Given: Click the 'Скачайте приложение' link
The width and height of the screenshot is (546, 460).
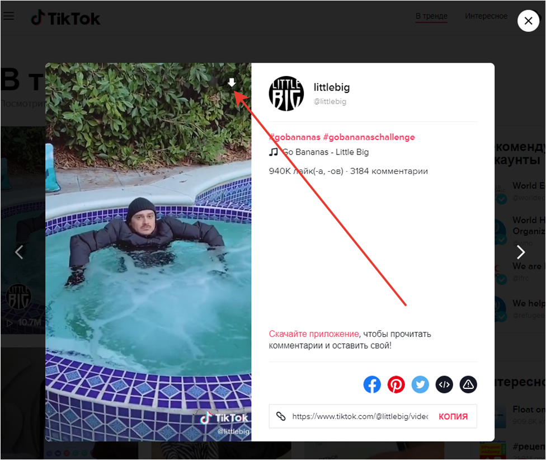Looking at the screenshot, I should [314, 334].
